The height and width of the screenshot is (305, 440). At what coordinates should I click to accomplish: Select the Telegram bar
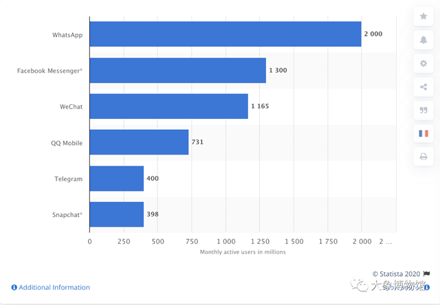coord(116,179)
